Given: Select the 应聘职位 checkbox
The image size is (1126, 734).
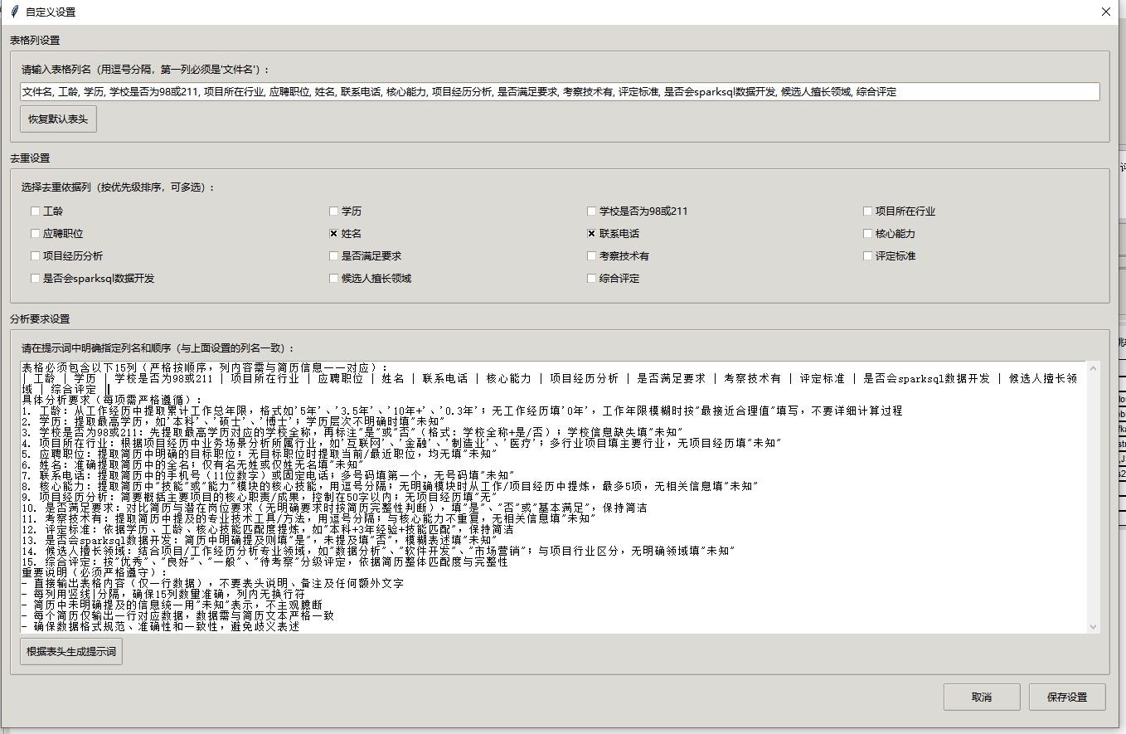Looking at the screenshot, I should coord(35,234).
